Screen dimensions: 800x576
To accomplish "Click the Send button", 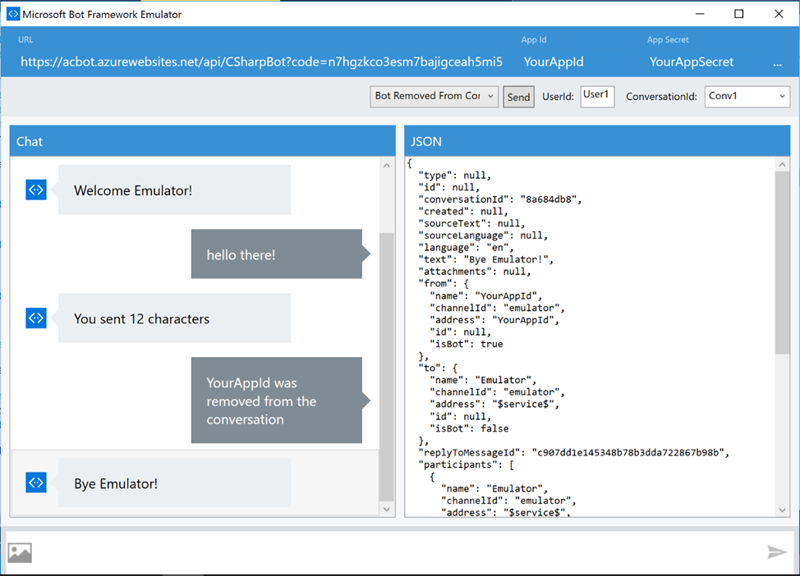I will [x=518, y=97].
